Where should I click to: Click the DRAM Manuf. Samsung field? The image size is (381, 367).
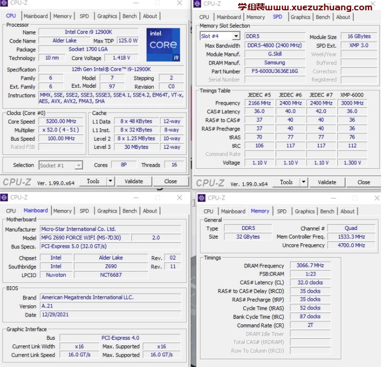pos(275,63)
